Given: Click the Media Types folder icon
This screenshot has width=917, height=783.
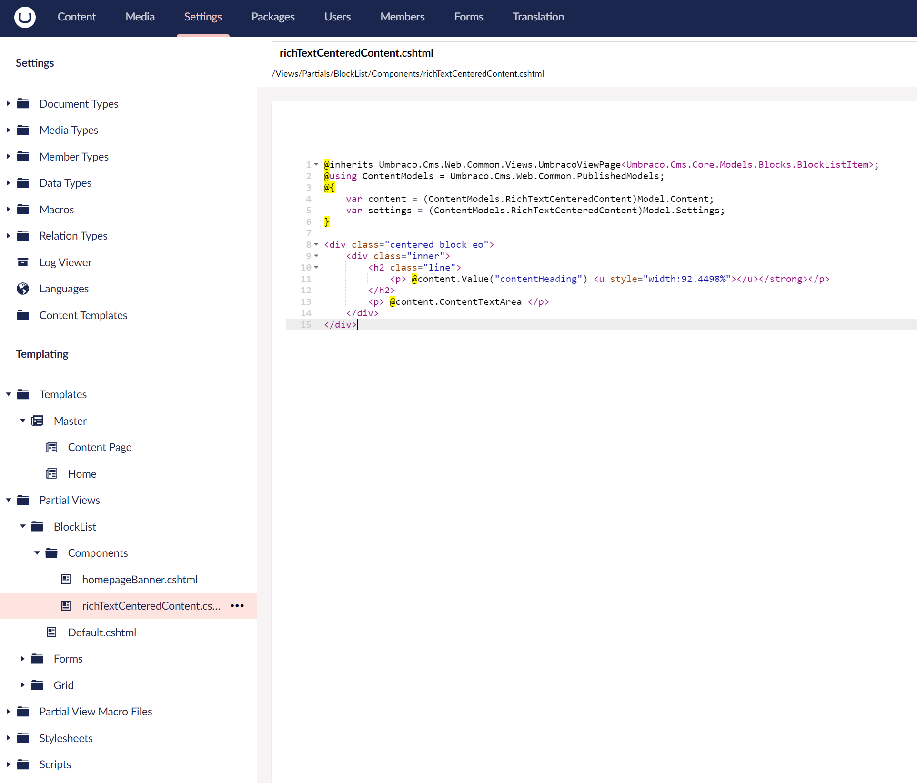Looking at the screenshot, I should tap(23, 130).
